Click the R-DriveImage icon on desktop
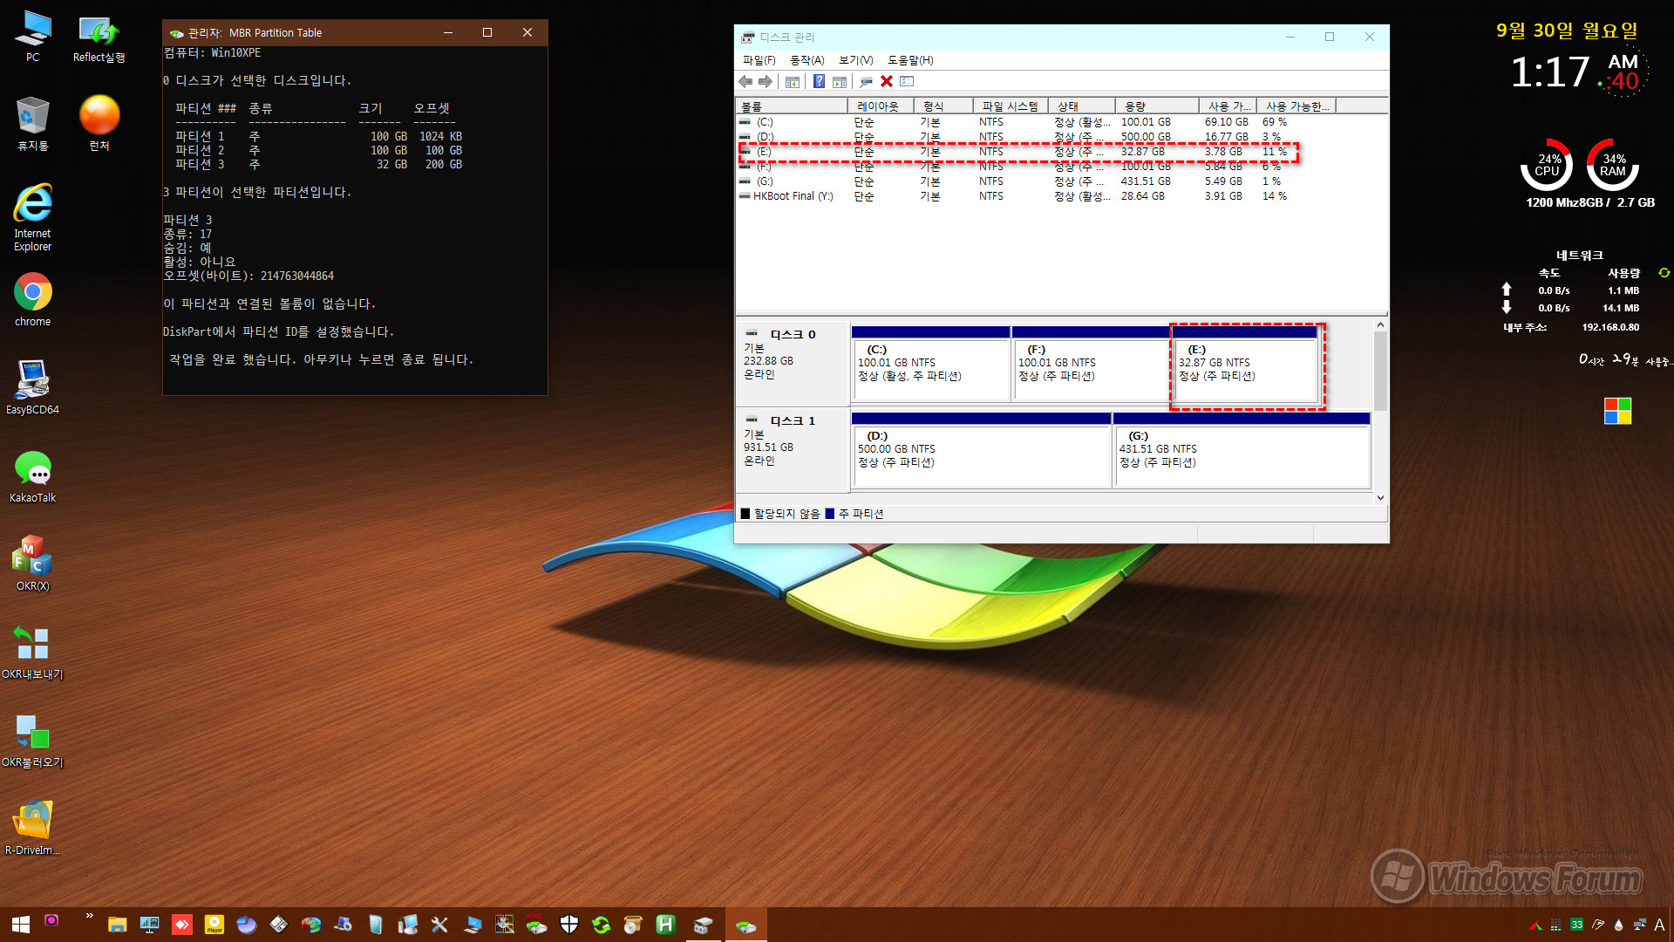1674x942 pixels. [x=32, y=826]
